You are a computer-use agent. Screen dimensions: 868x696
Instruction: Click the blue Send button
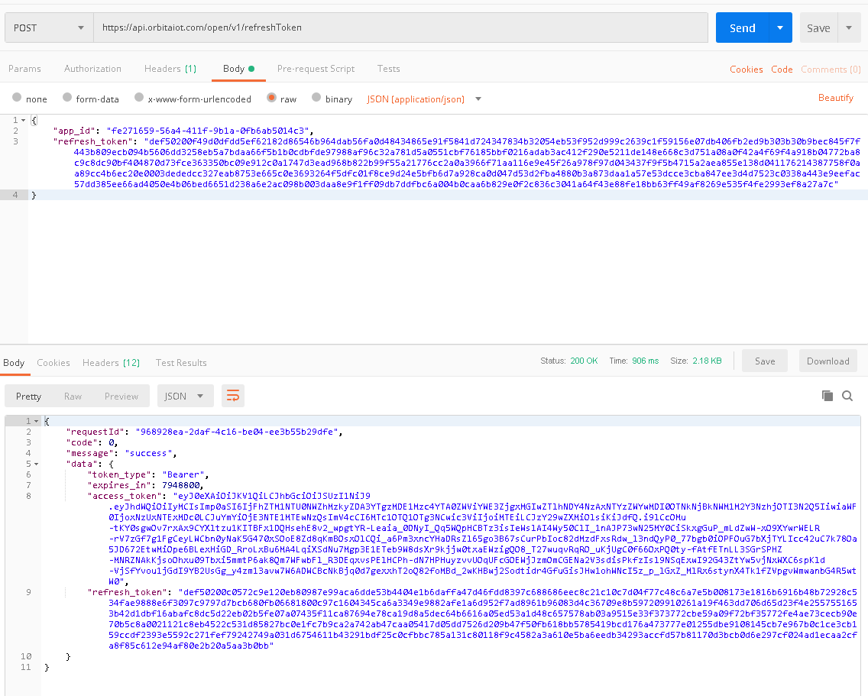point(741,28)
